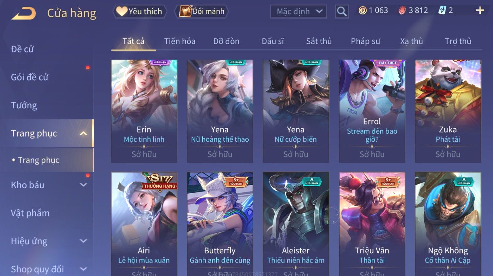This screenshot has width=493, height=276.
Task: Open the Tướng sidebar entry
Action: pos(24,105)
